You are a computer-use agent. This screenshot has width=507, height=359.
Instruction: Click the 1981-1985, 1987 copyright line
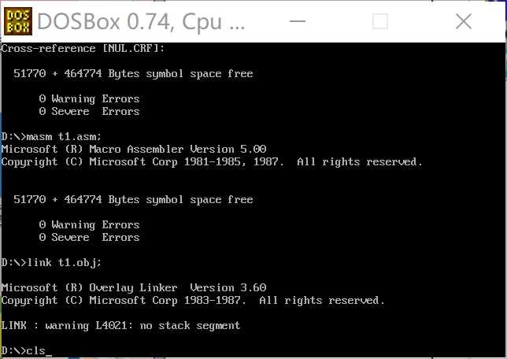pos(212,161)
